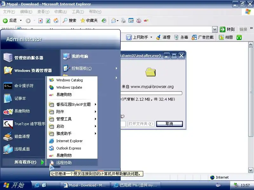Open 磁盘清理 disk cleanup

click(x=17, y=136)
